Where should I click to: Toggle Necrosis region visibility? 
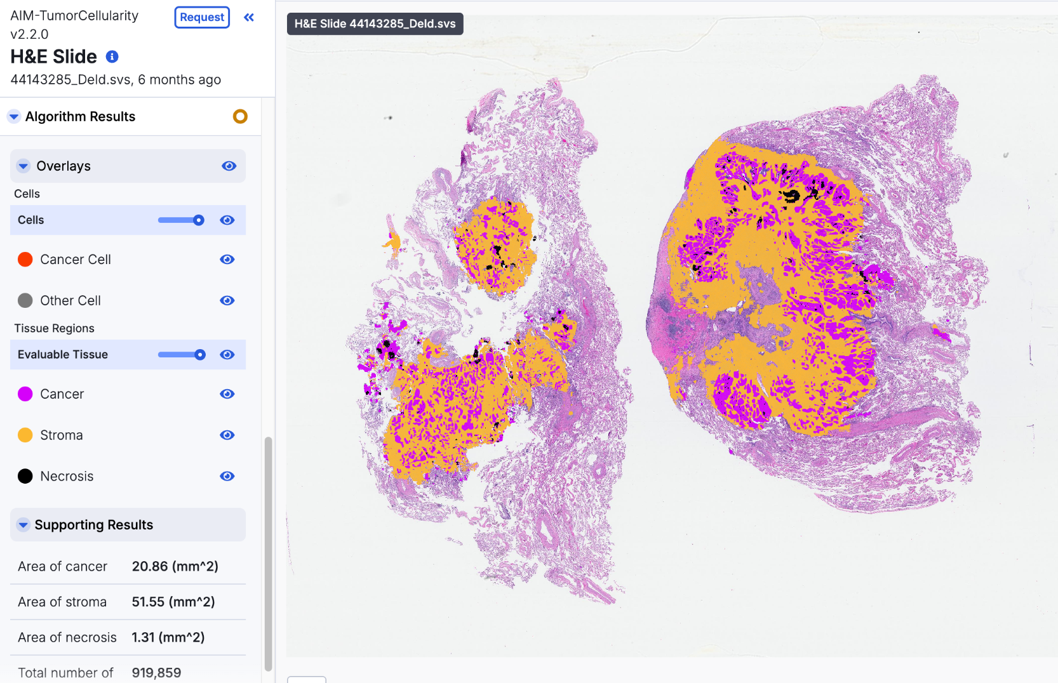point(227,477)
